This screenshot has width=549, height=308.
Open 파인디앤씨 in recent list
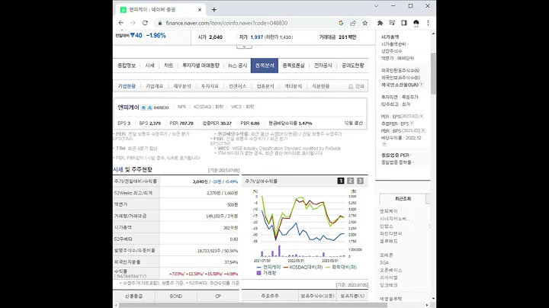coord(390,233)
